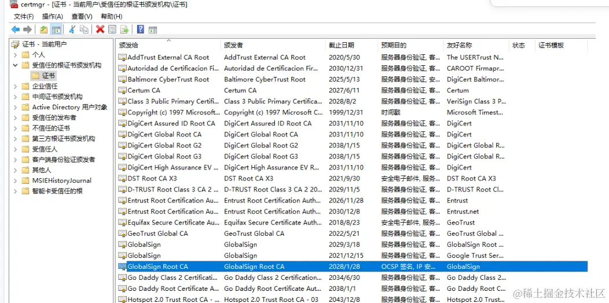Open properties via toolbar properties icon
609x303 pixels.
point(112,29)
